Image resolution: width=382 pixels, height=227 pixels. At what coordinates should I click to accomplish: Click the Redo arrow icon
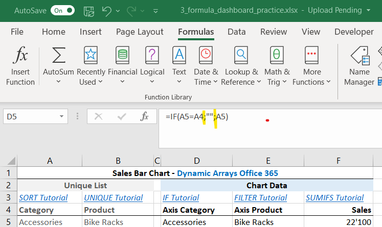tap(131, 11)
